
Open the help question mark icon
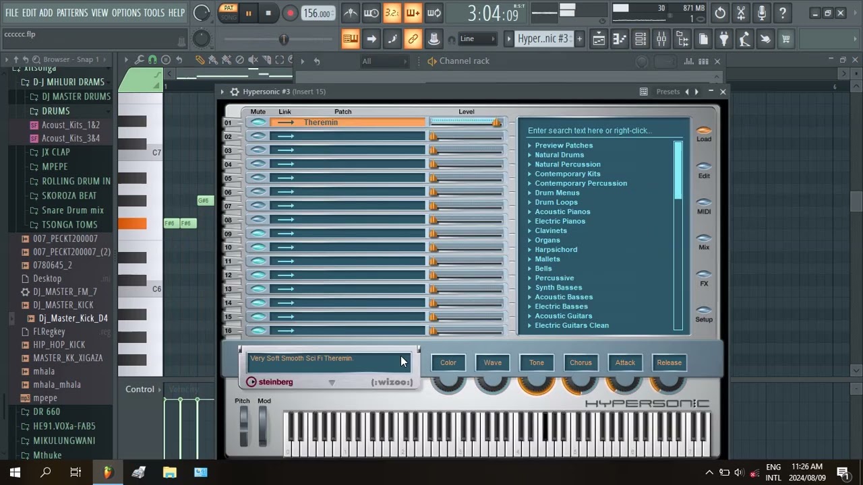pyautogui.click(x=783, y=13)
